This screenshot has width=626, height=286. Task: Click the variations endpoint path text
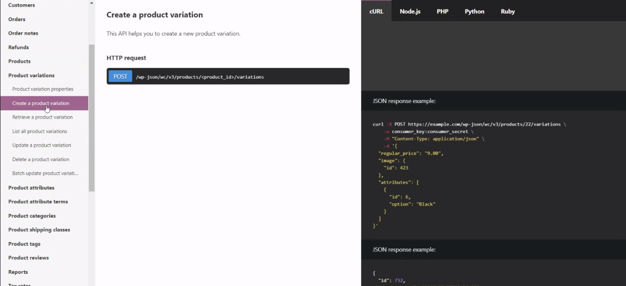click(200, 77)
